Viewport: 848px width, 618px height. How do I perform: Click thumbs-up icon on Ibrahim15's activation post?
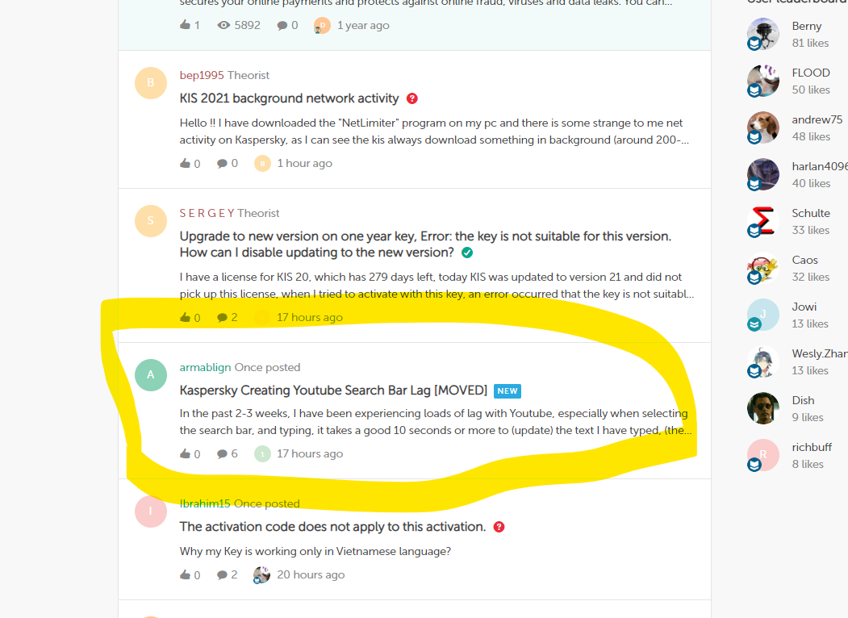pos(185,574)
